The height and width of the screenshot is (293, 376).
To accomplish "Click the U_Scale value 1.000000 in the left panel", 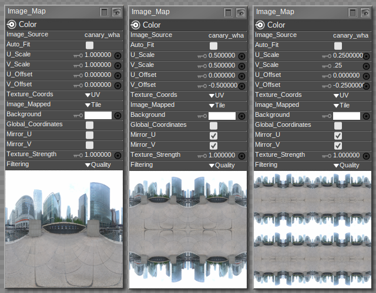I will click(98, 55).
